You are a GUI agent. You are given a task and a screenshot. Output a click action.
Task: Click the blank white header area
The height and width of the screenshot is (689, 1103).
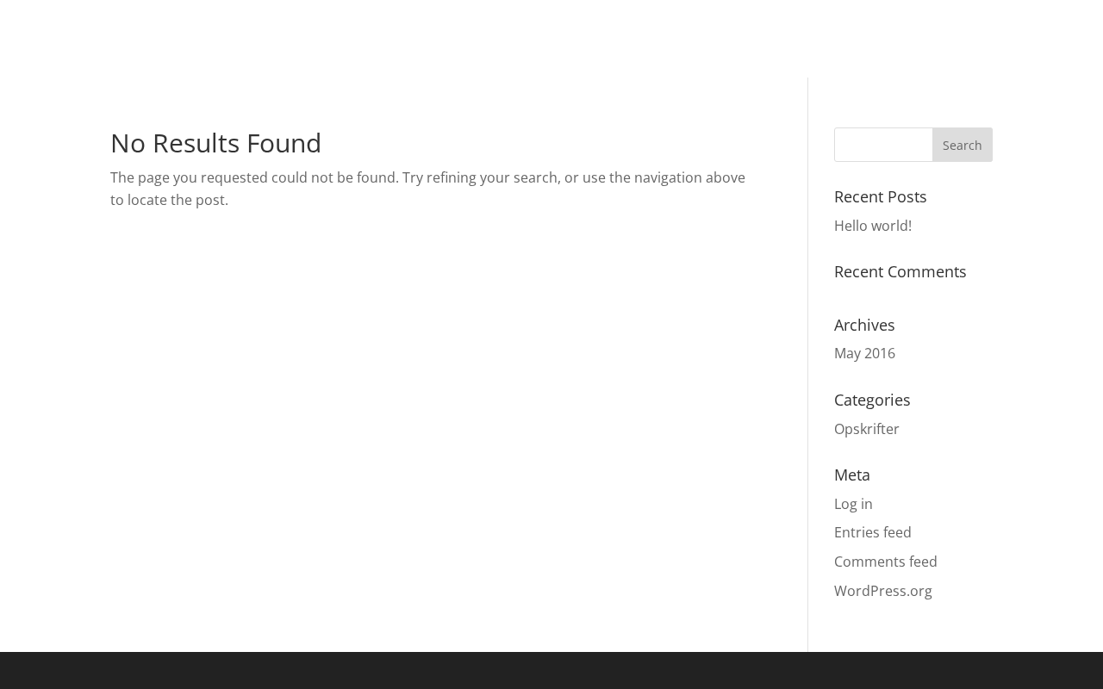click(551, 34)
